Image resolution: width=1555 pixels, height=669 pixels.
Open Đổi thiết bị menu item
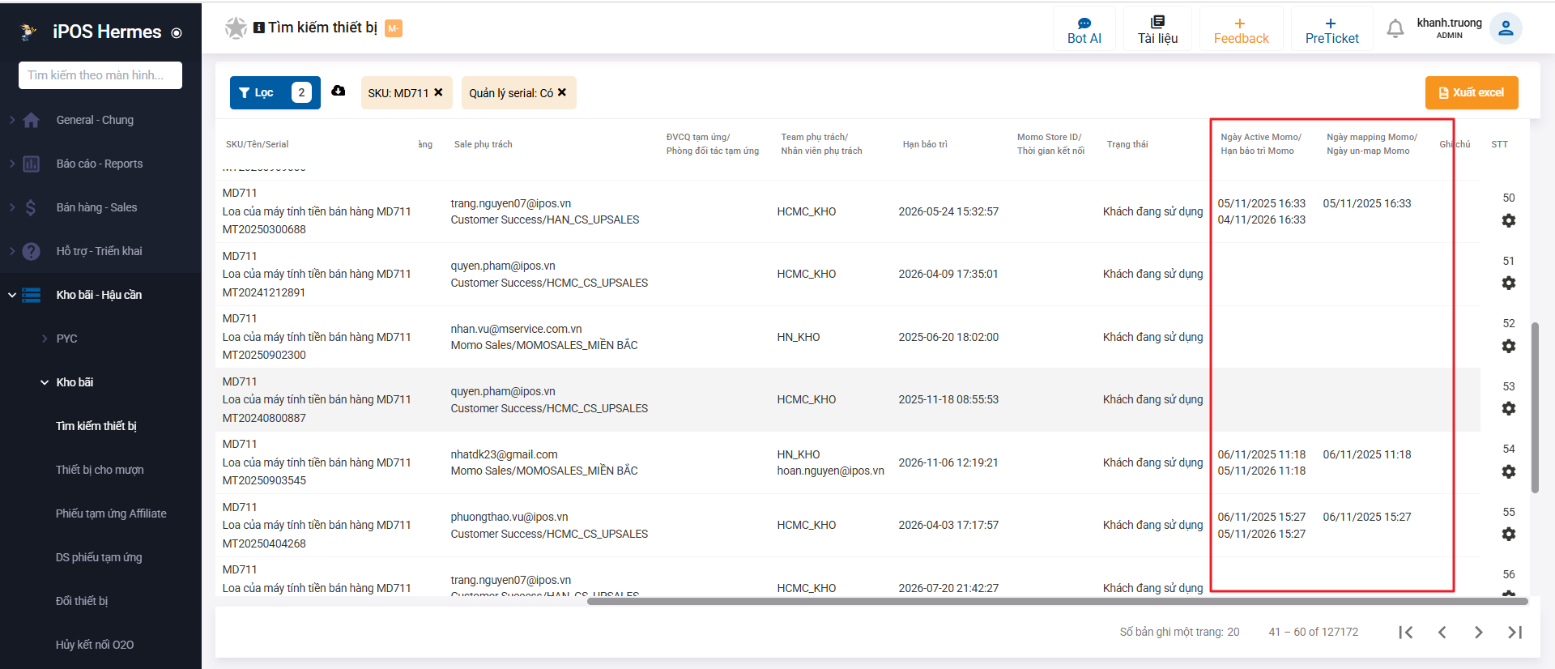tap(82, 601)
